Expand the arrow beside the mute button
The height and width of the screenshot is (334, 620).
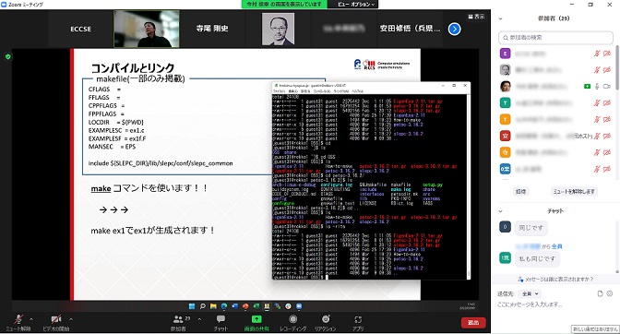(x=31, y=319)
